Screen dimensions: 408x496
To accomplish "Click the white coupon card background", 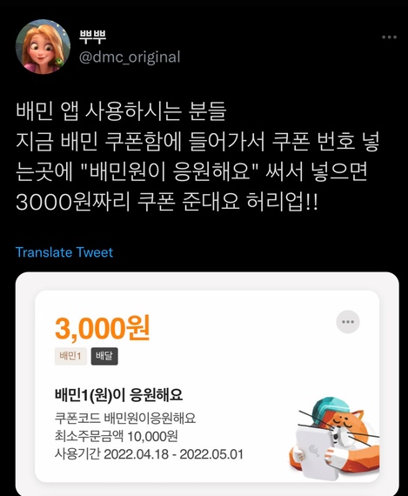I will click(207, 386).
